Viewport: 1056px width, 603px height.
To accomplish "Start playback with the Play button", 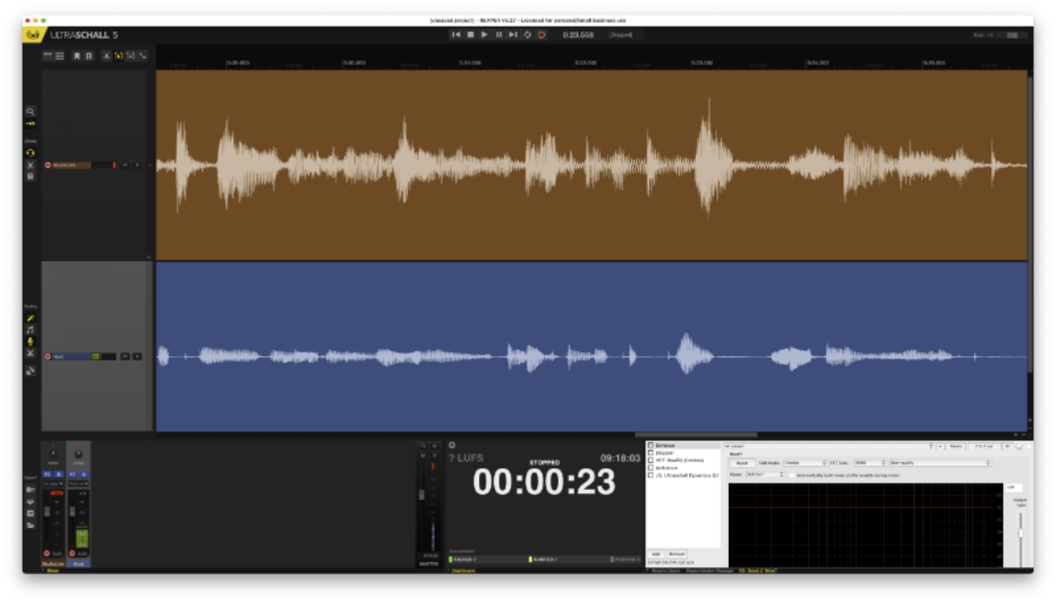I will [x=484, y=34].
